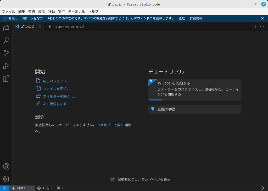
Task: Open the ファイル menu
Action: coord(8,12)
